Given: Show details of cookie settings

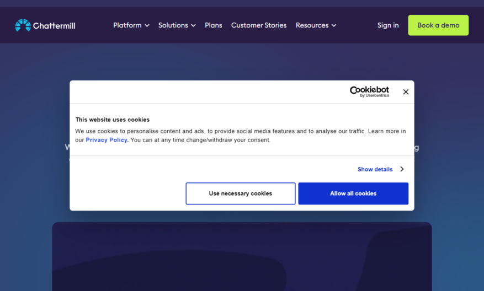Looking at the screenshot, I should tap(381, 169).
